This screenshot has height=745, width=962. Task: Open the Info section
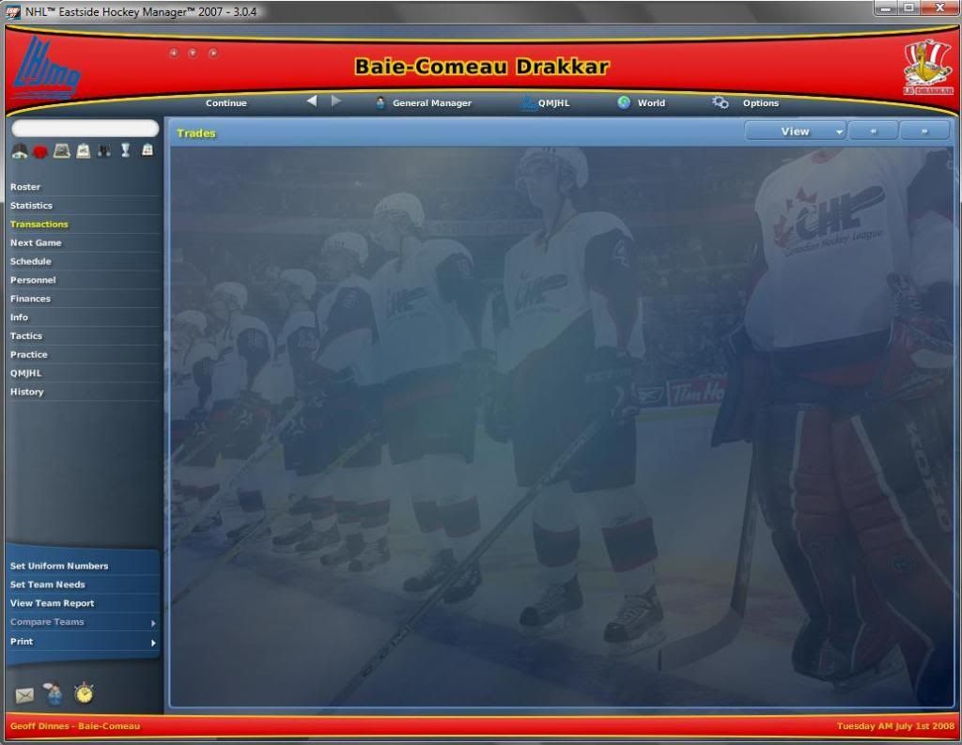click(x=19, y=318)
